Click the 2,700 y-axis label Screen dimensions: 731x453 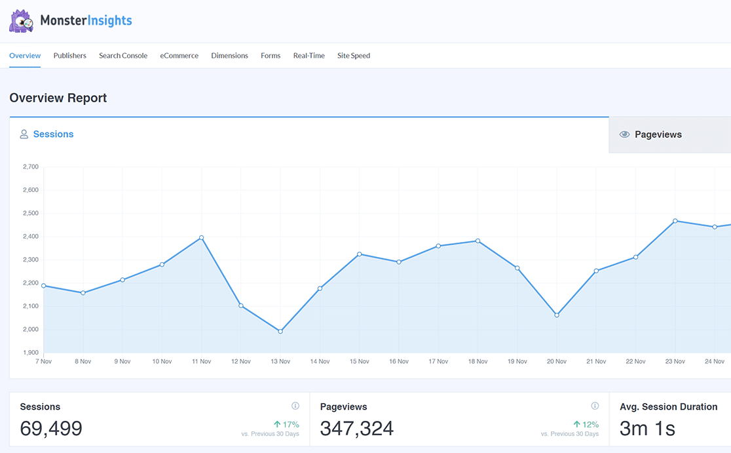click(x=31, y=167)
